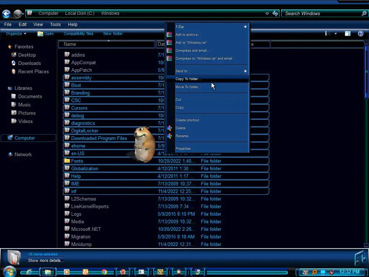
Task: Click the New folder button
Action: tap(113, 34)
